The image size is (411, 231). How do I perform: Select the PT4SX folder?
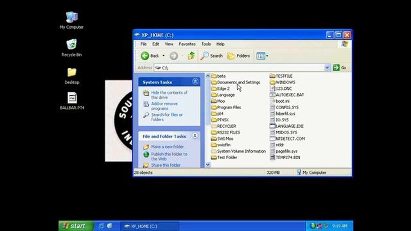[x=220, y=120]
